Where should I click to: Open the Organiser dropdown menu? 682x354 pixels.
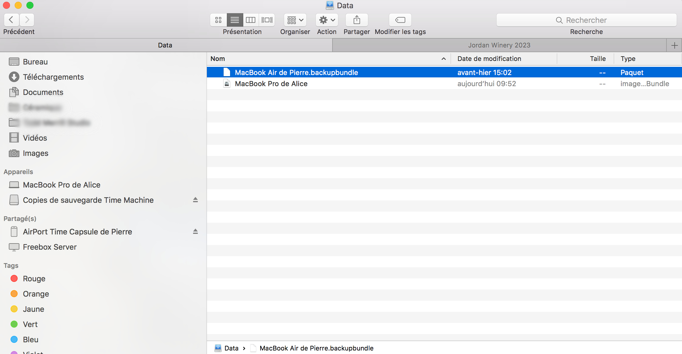295,20
